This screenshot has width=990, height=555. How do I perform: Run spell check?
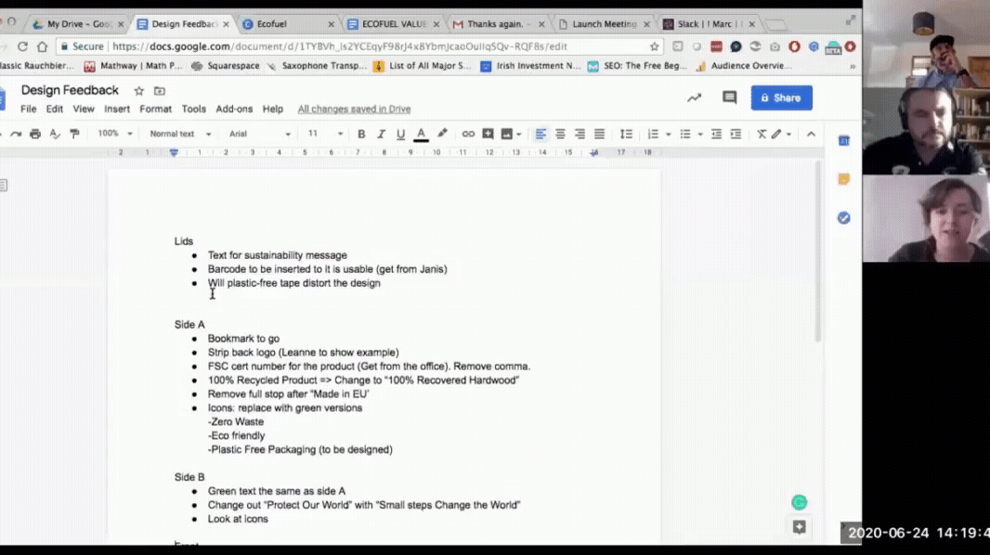(x=55, y=134)
